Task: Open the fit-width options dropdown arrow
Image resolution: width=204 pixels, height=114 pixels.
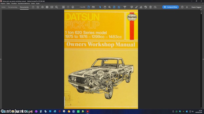Action: pyautogui.click(x=121, y=7)
